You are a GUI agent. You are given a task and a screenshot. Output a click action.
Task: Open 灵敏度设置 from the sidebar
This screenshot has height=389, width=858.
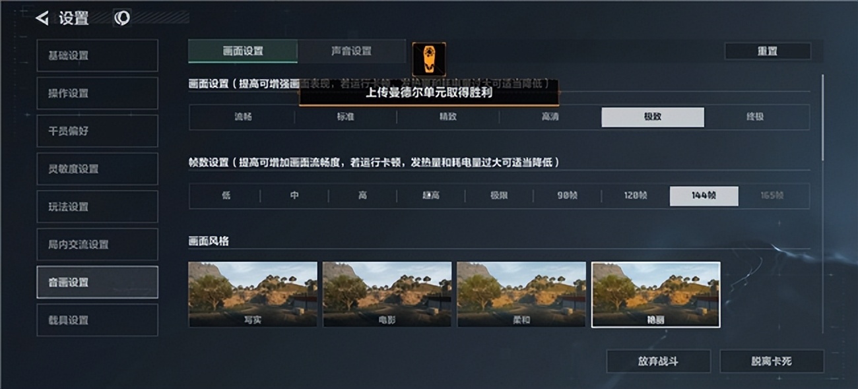[97, 169]
